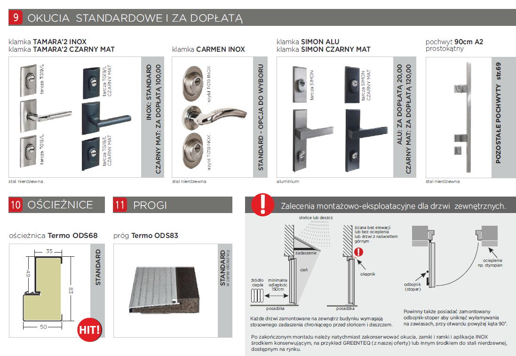516x356 pixels.
Task: Click the klamka CARMEN INOX label
Action: (x=208, y=49)
